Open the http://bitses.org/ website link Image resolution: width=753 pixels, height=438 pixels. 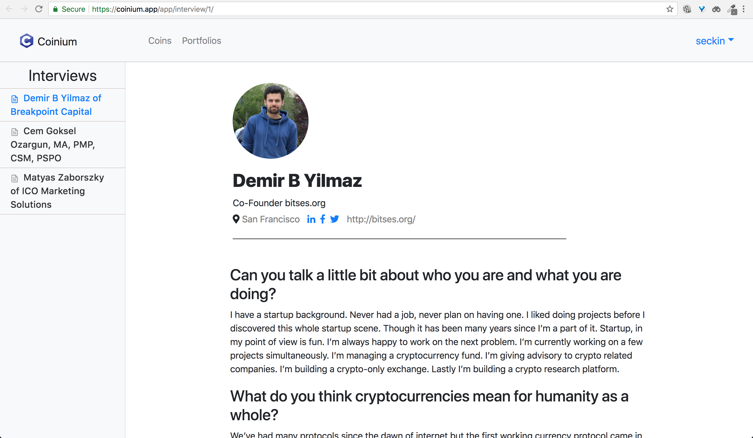point(381,219)
